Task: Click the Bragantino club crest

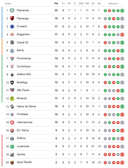Action: [x=12, y=34]
